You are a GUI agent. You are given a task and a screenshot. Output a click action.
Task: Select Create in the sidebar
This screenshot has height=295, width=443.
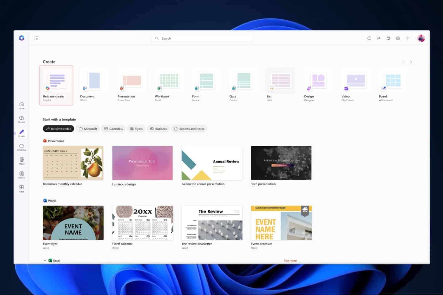[22, 133]
